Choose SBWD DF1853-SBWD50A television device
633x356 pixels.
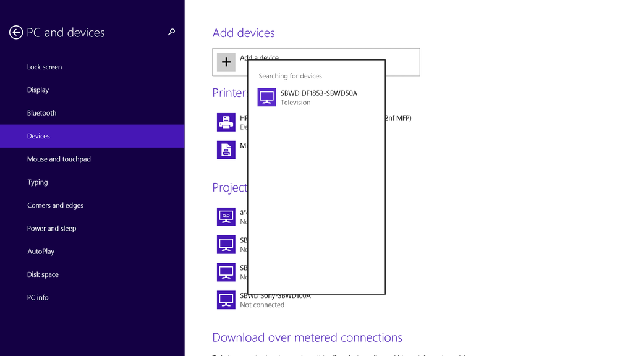click(316, 97)
